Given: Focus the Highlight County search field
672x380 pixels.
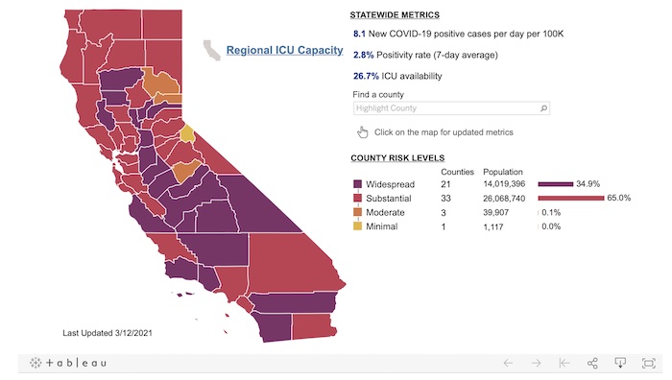Looking at the screenshot, I should pyautogui.click(x=451, y=108).
